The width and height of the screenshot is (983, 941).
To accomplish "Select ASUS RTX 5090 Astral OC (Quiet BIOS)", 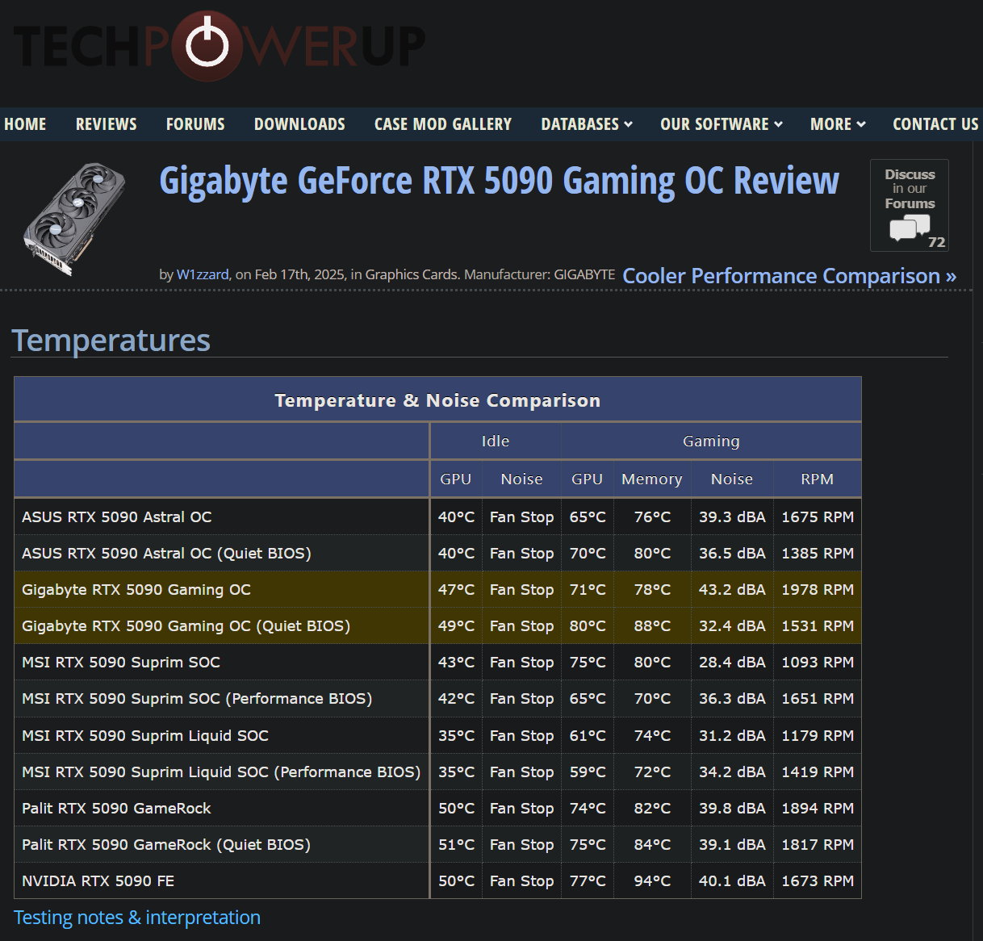I will [437, 553].
